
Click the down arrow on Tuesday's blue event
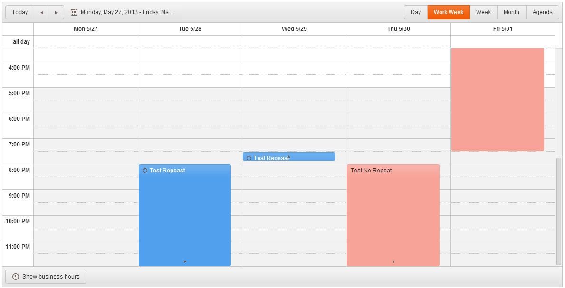185,261
